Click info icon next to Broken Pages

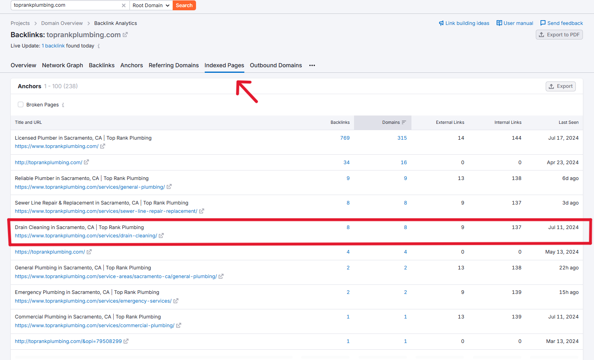coord(63,105)
